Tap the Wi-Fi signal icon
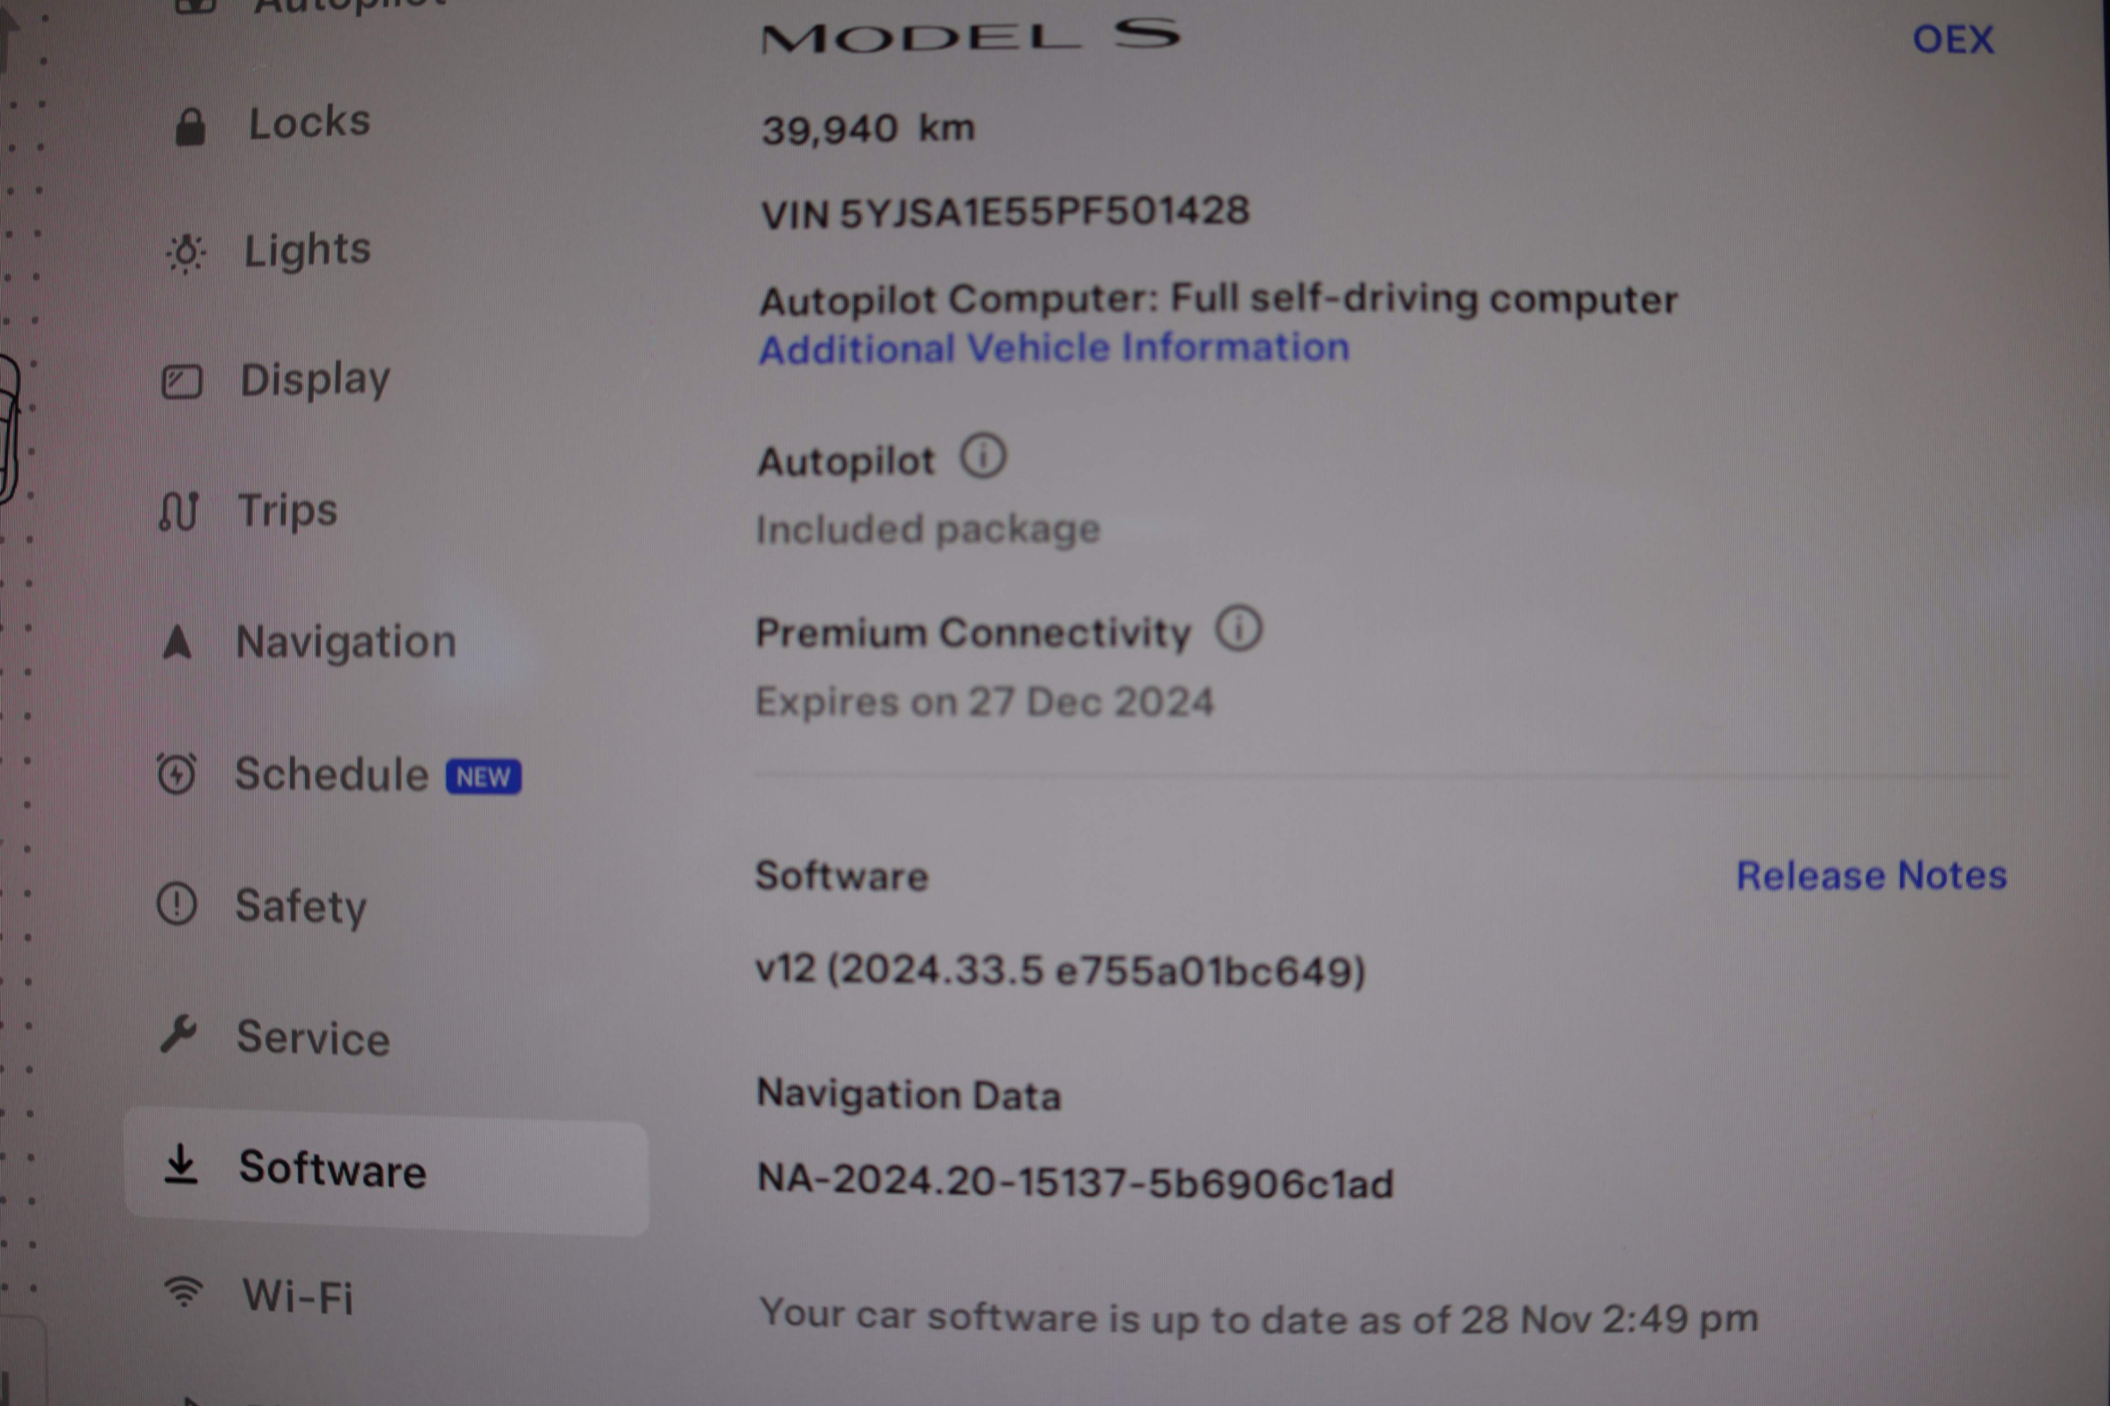The width and height of the screenshot is (2110, 1406). pos(184,1292)
